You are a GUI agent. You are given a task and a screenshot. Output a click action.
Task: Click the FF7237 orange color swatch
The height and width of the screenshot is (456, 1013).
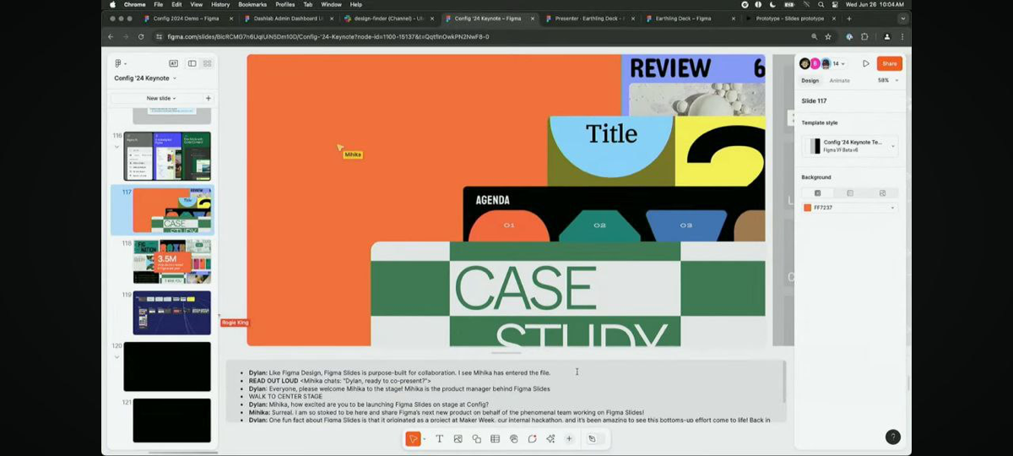(808, 208)
